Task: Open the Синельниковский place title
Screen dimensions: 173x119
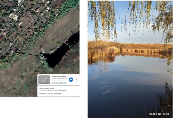Action: point(60,76)
